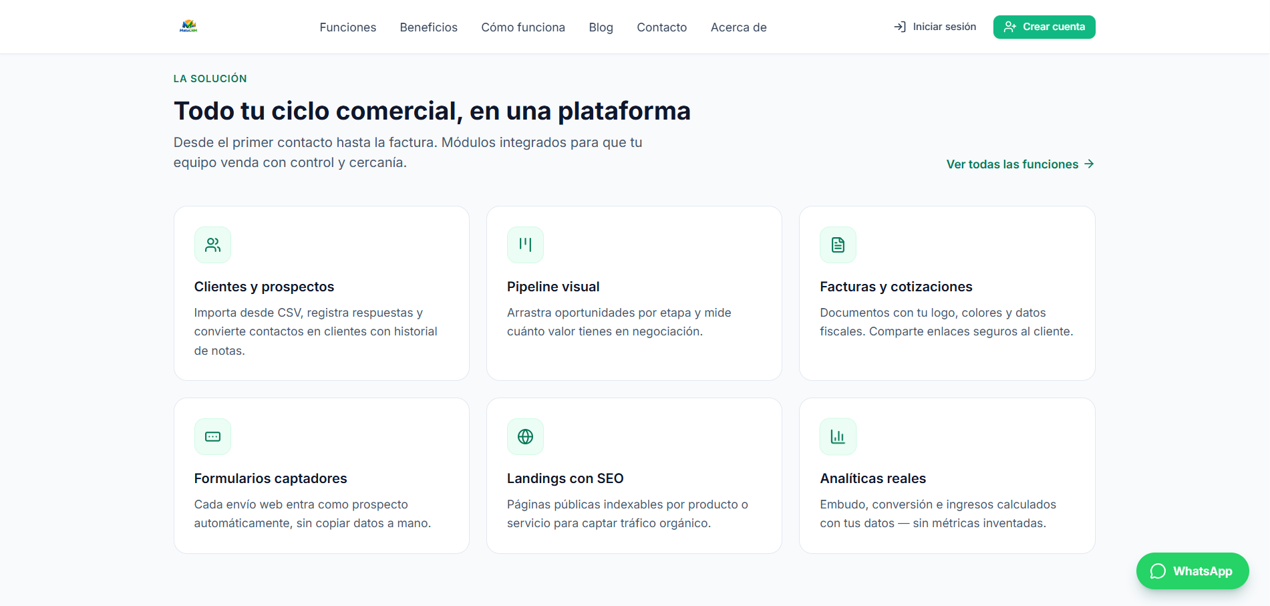The width and height of the screenshot is (1270, 606).
Task: Click the LA SOLUCIÓN section label
Action: (210, 79)
